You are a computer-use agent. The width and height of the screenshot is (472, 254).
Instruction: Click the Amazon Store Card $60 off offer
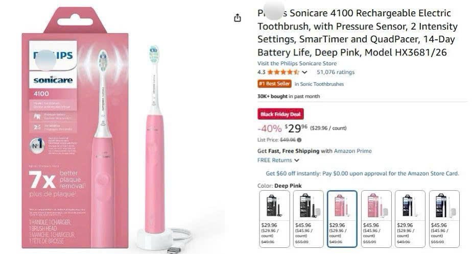tap(362, 173)
